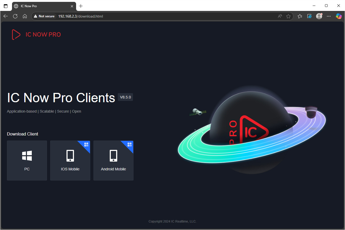Click the Android Mobile phone icon
The width and height of the screenshot is (345, 230).
113,156
